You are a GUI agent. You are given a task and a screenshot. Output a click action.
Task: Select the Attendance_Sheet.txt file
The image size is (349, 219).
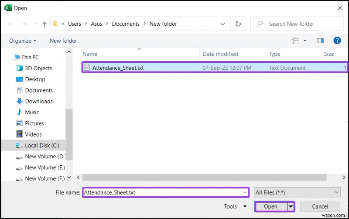coord(215,68)
